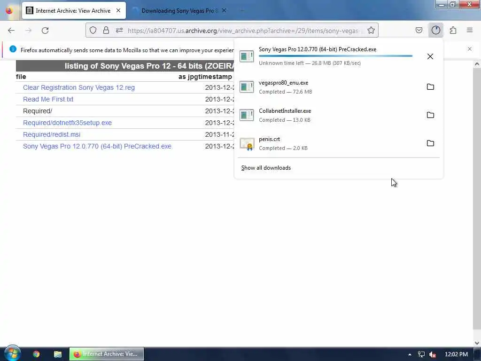The height and width of the screenshot is (361, 481).
Task: Go back using the browser back arrow
Action: 11,31
